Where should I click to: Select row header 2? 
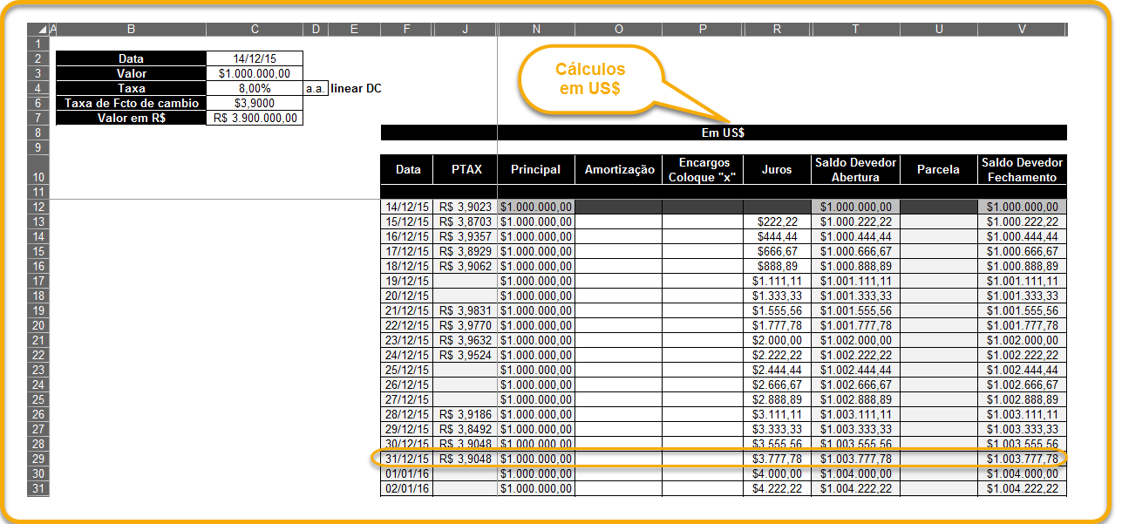point(39,58)
